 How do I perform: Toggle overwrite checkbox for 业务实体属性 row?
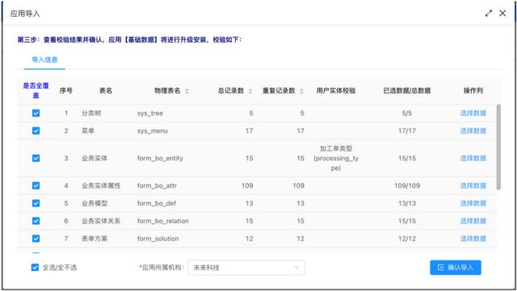pyautogui.click(x=36, y=185)
